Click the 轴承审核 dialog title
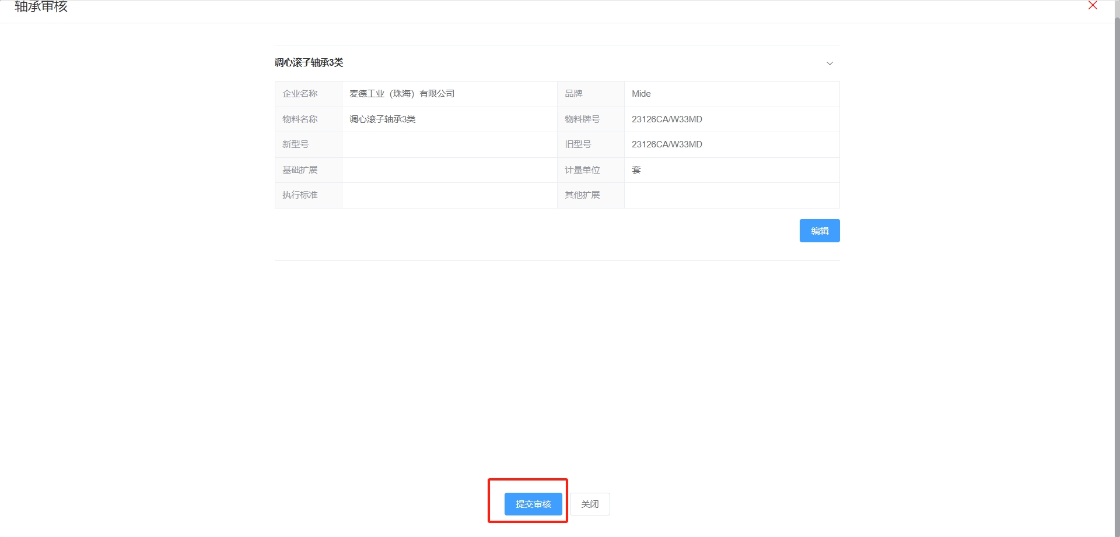The width and height of the screenshot is (1120, 537). 41,7
